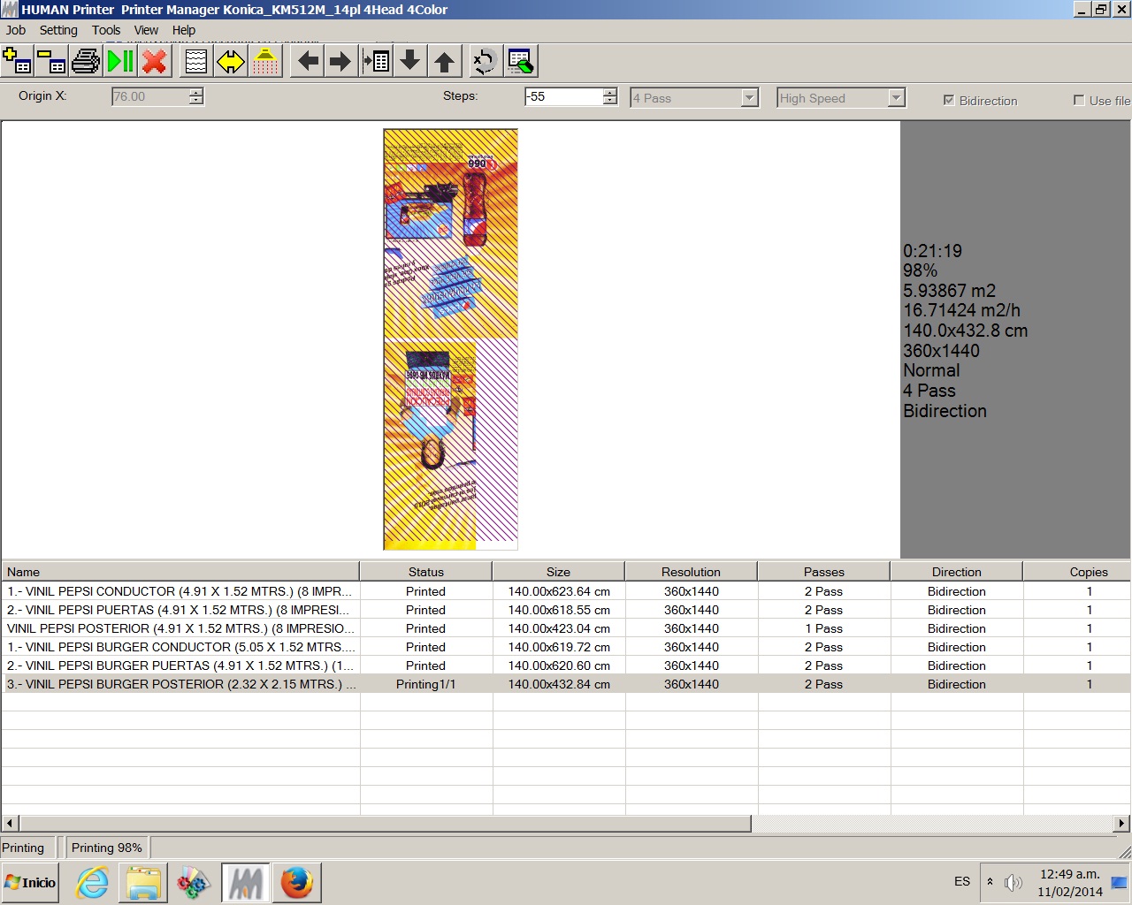Click the down arrow feed icon

(x=409, y=62)
